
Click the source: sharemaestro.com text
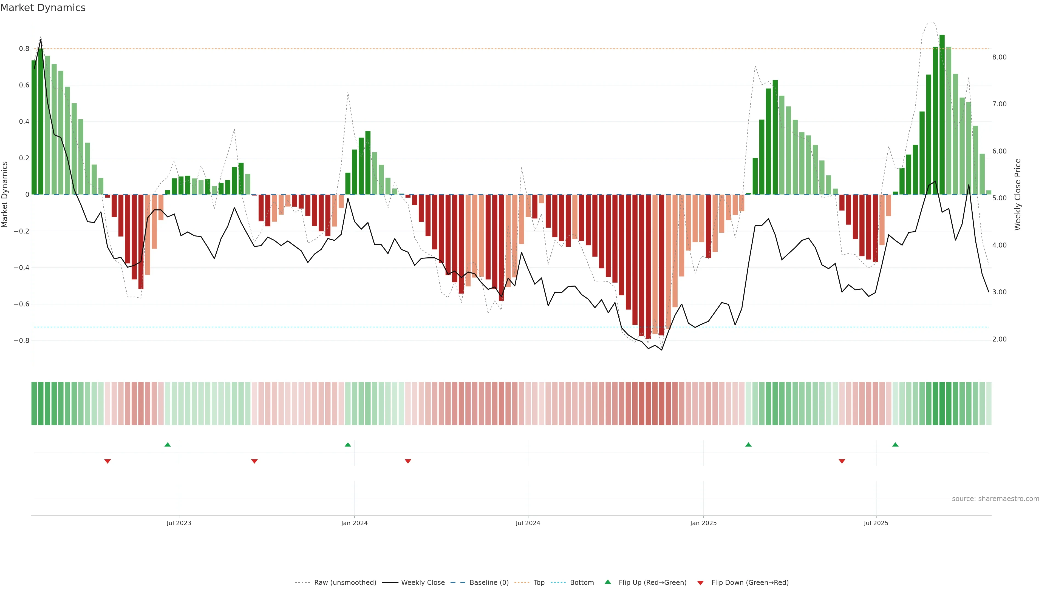click(995, 499)
